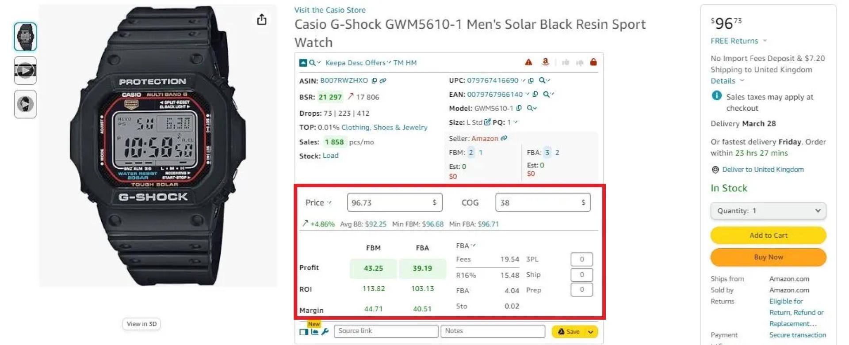Copy the UPC code with copy icon

coord(531,80)
